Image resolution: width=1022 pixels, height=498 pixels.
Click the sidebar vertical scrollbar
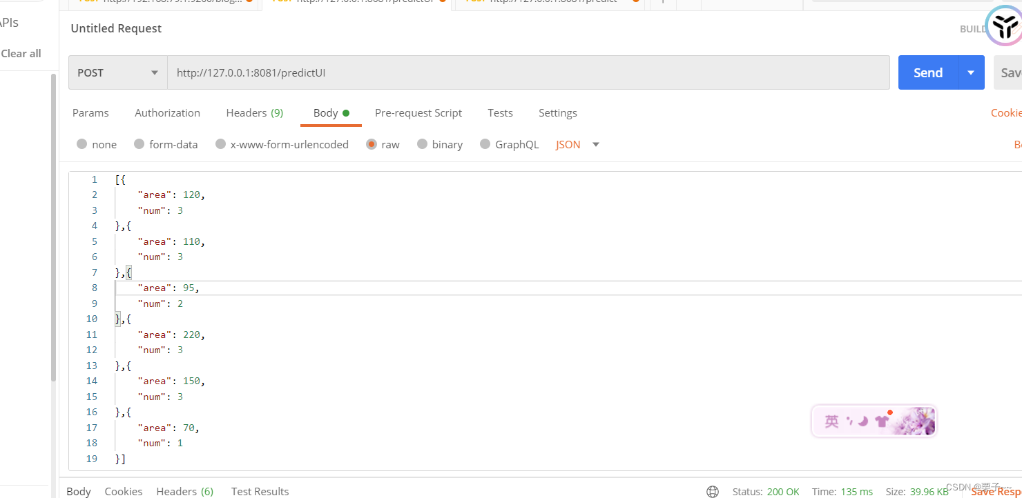53,228
